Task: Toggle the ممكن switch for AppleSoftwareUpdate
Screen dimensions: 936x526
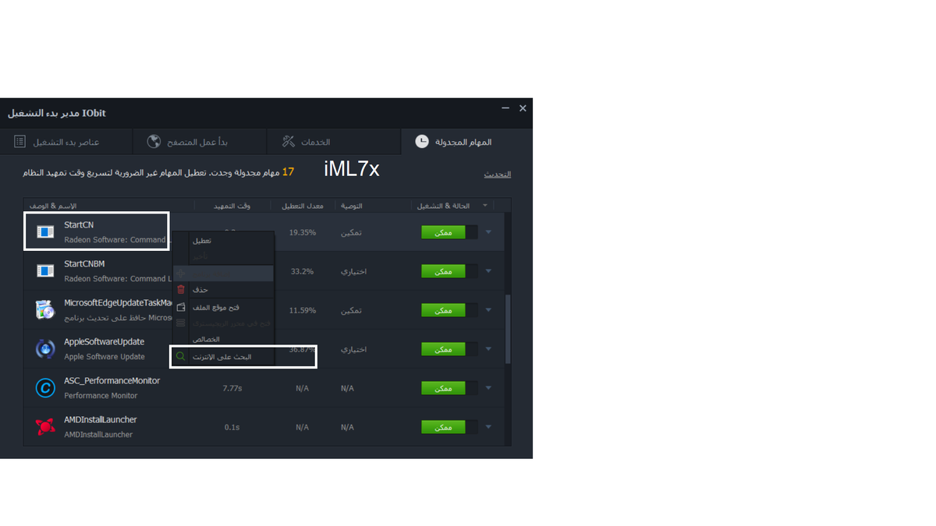Action: [449, 349]
